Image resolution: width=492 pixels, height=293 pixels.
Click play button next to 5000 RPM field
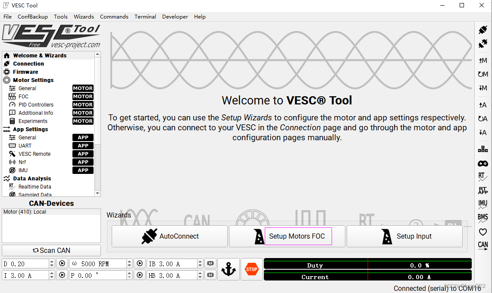pos(140,264)
